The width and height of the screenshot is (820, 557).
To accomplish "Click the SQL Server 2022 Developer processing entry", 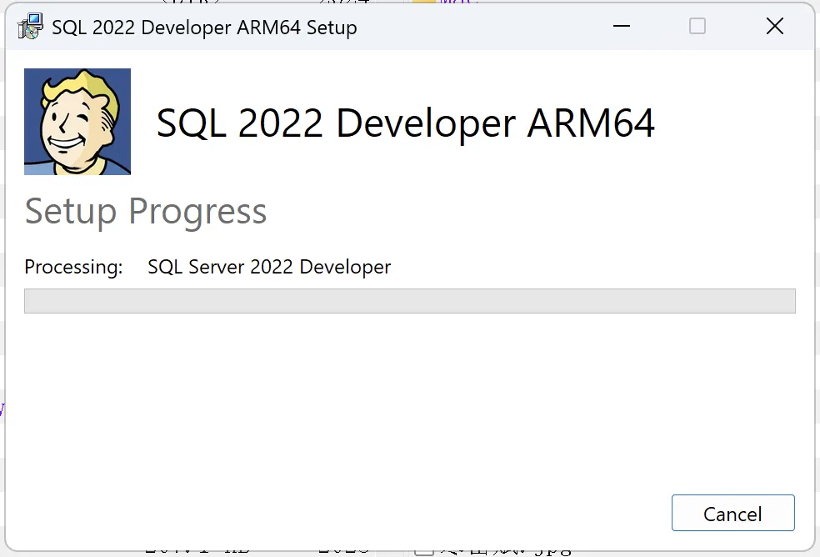I will [268, 267].
